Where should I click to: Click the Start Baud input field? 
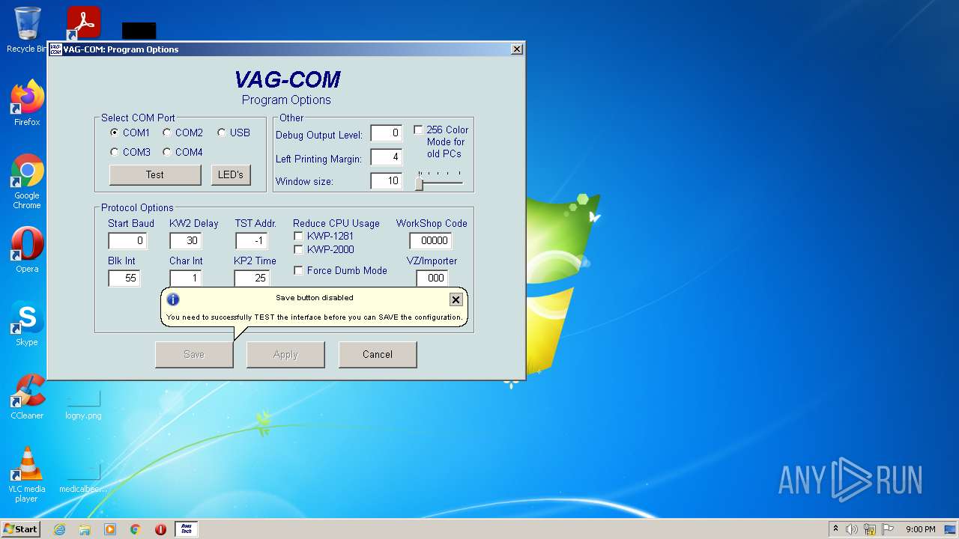[x=127, y=240]
